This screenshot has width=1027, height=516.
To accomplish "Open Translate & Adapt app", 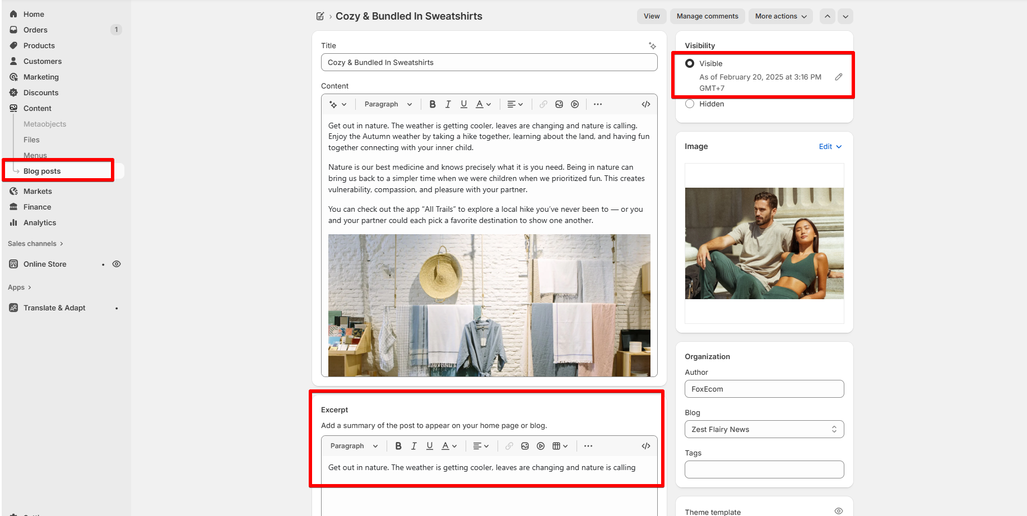I will pyautogui.click(x=54, y=308).
